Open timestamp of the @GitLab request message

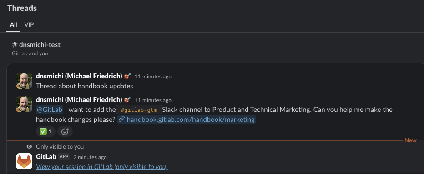pyautogui.click(x=153, y=100)
